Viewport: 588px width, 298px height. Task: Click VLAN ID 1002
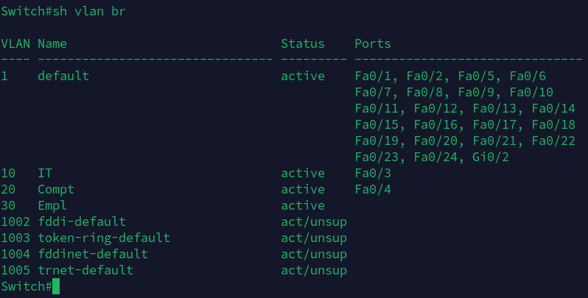coord(15,221)
